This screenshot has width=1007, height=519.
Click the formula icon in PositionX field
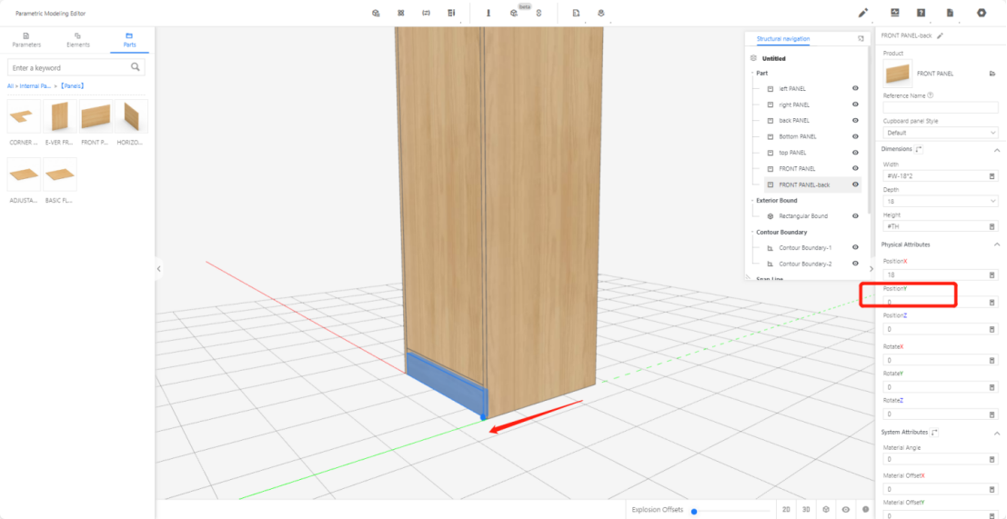(992, 274)
